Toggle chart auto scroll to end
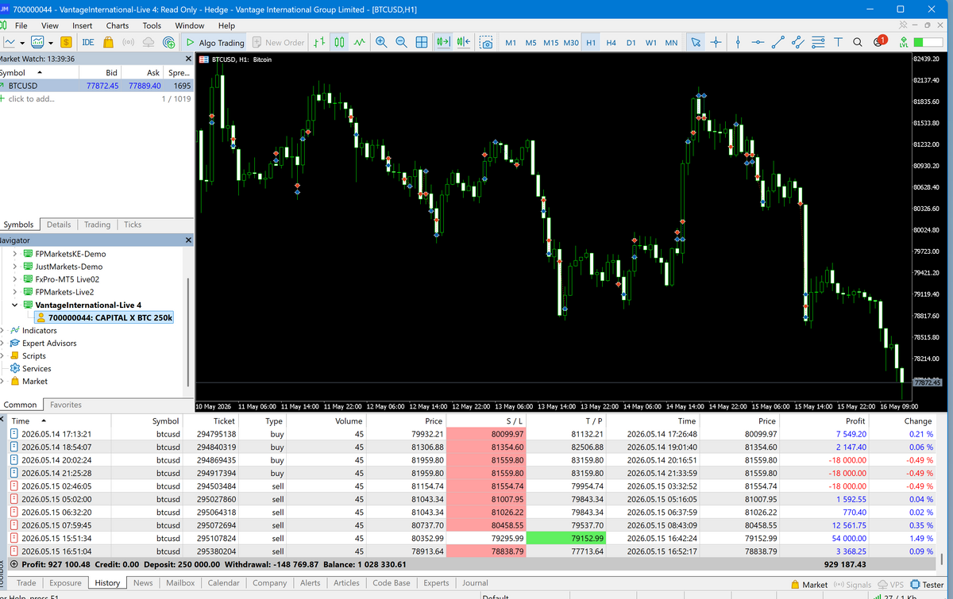The image size is (953, 599). [x=443, y=42]
